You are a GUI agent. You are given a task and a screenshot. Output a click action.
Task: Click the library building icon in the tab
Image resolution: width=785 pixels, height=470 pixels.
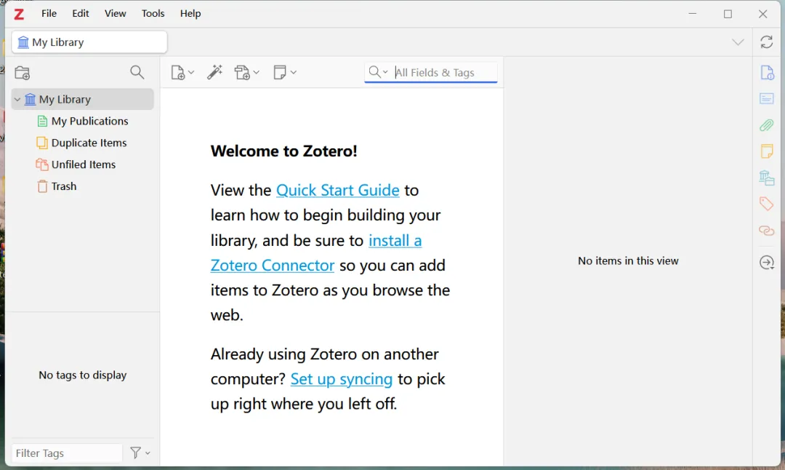click(23, 42)
